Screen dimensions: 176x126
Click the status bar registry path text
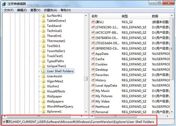78,122
